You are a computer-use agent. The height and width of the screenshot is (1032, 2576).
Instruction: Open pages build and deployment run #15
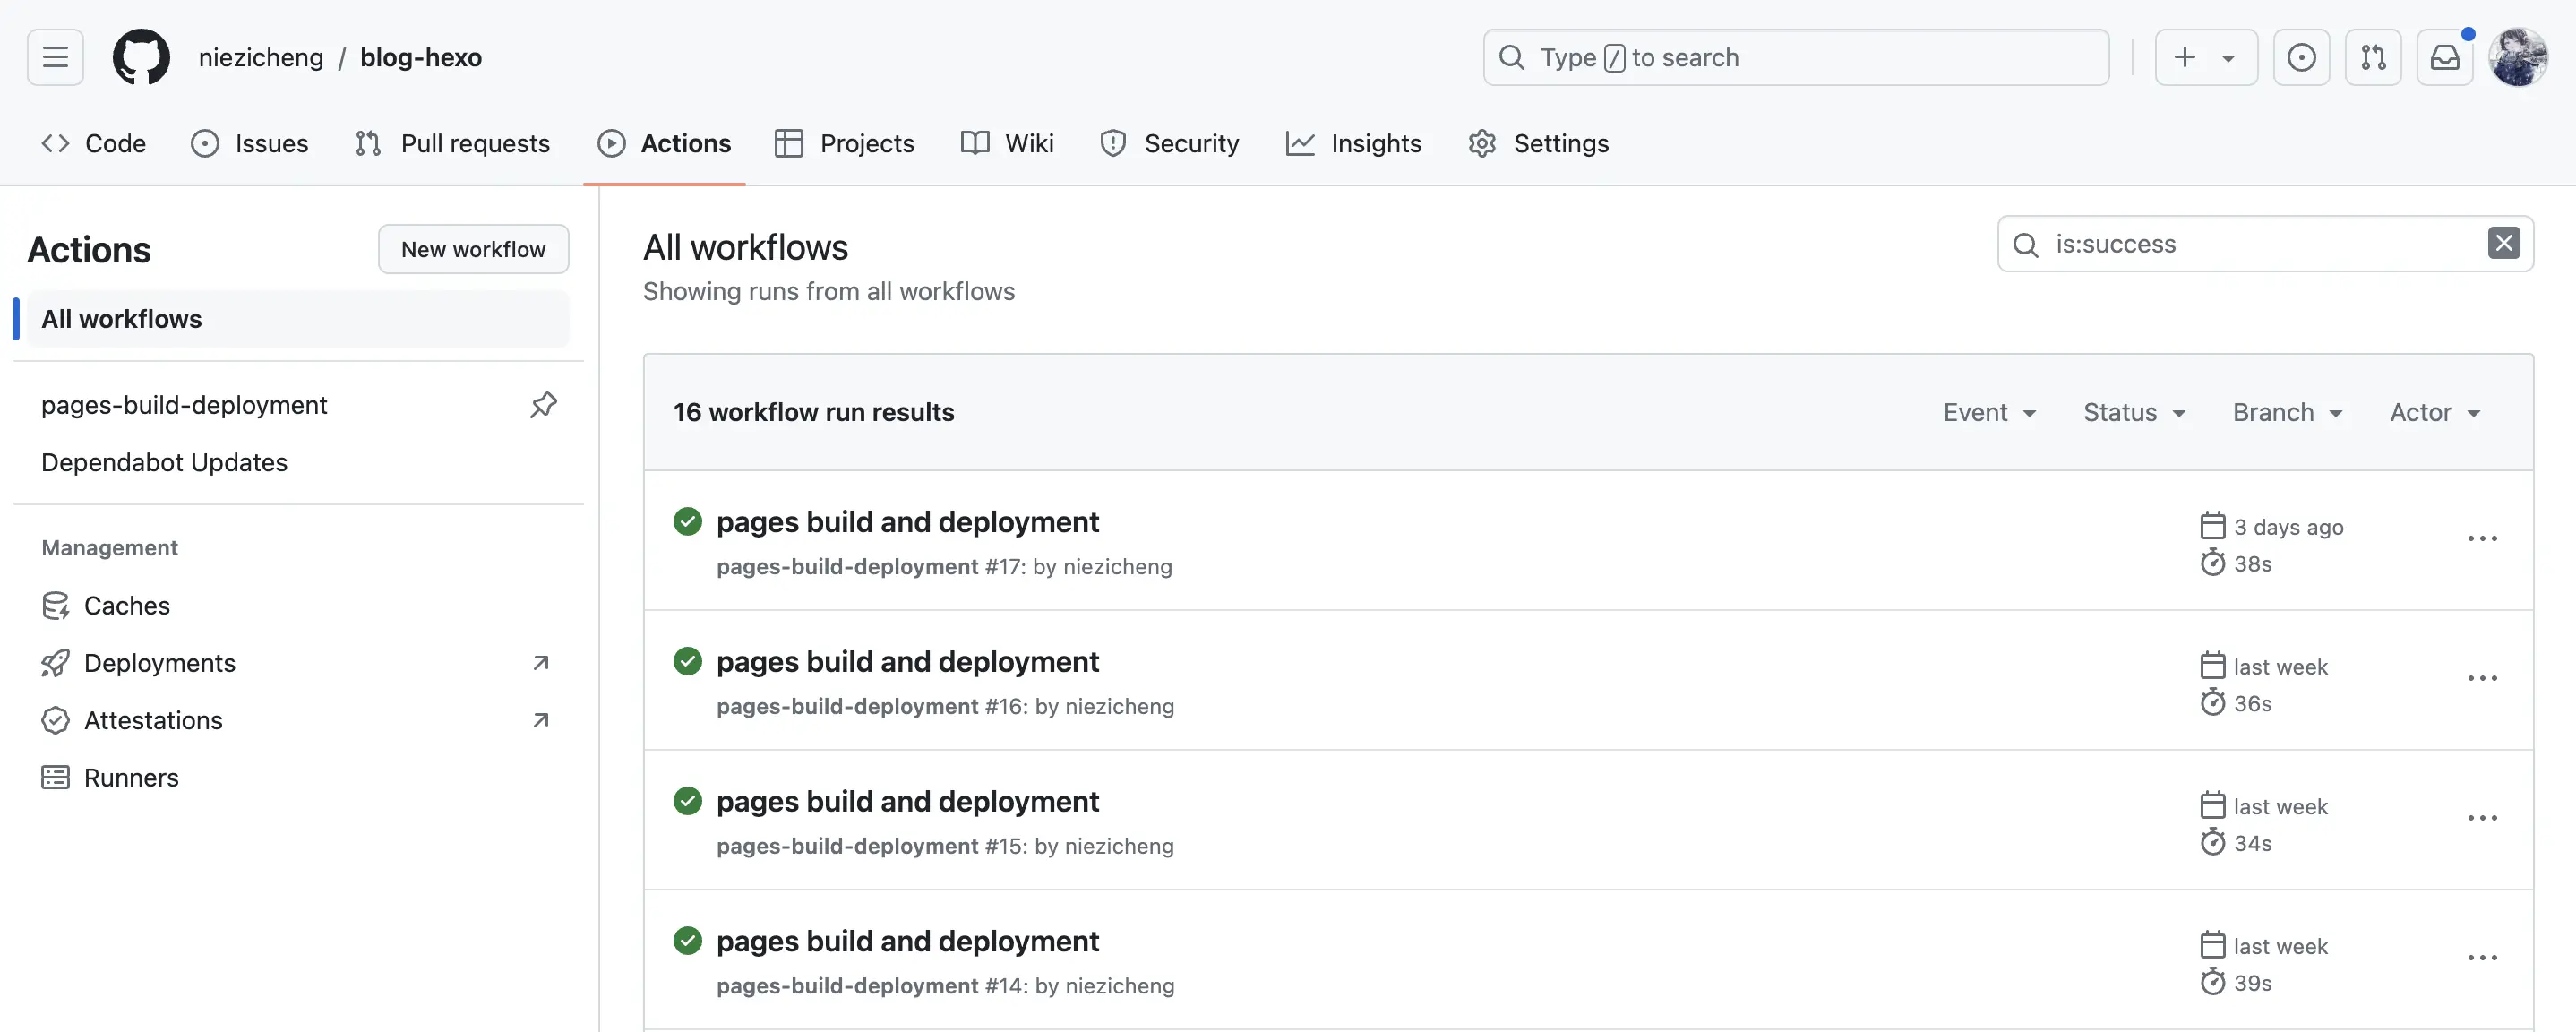[x=907, y=802]
